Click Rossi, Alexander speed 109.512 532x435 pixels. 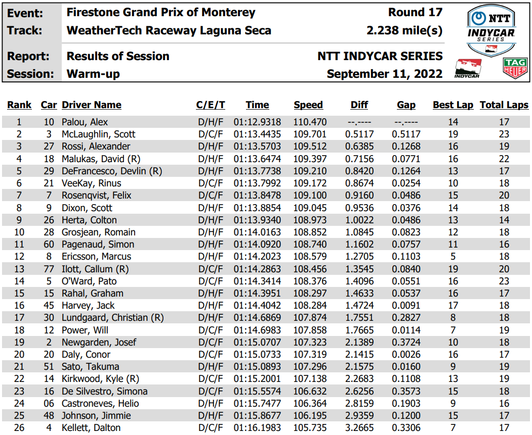tap(310, 146)
